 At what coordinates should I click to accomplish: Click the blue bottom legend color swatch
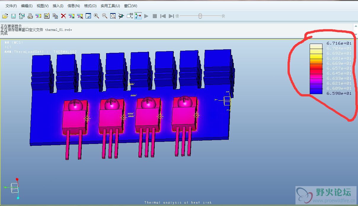[x=316, y=91]
